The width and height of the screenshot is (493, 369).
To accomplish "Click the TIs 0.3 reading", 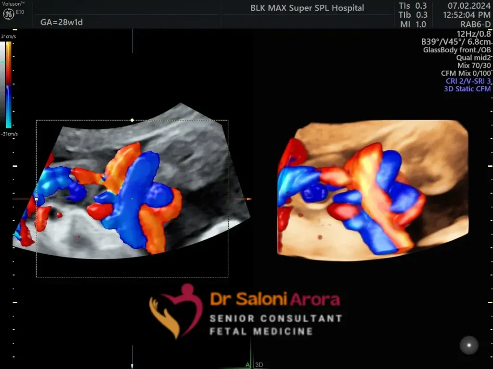I will pyautogui.click(x=413, y=6).
